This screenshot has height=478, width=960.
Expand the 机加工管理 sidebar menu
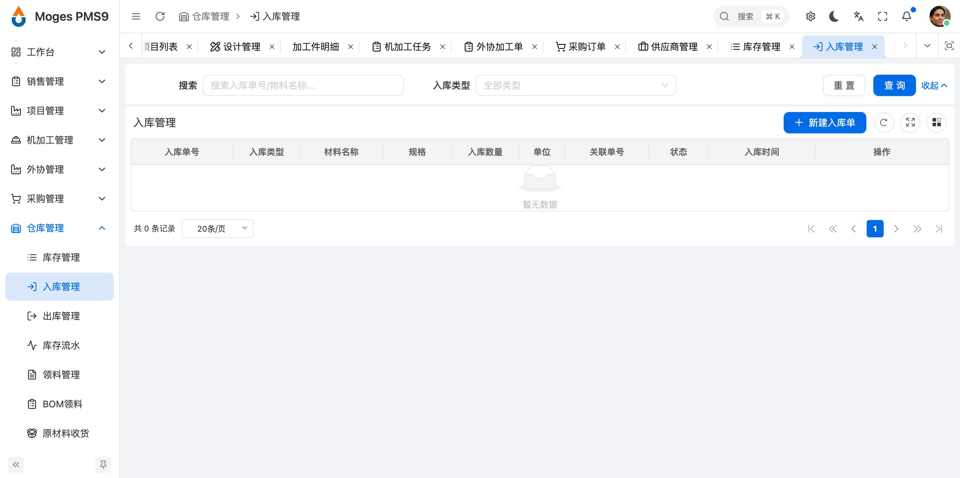(60, 140)
